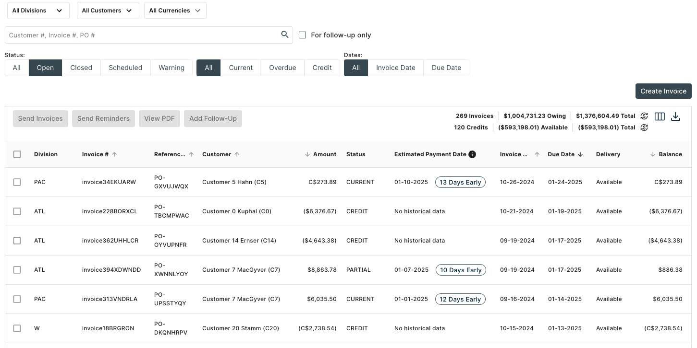Click Estimated Payment Date info icon
Image resolution: width=697 pixels, height=348 pixels.
(x=472, y=154)
